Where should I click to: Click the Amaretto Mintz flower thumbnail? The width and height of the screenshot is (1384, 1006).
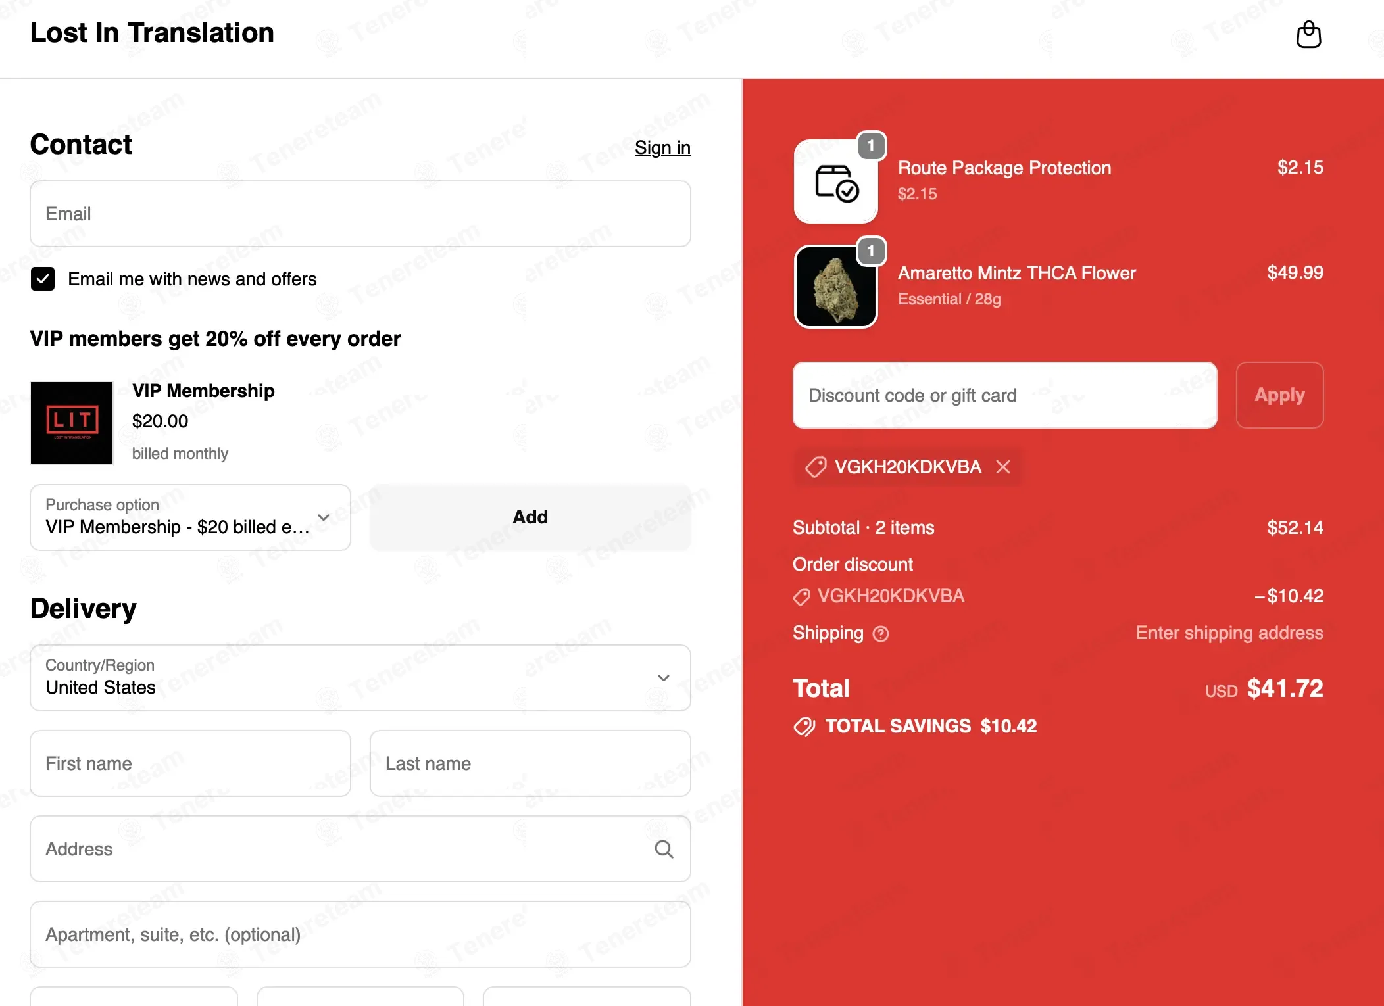[836, 287]
